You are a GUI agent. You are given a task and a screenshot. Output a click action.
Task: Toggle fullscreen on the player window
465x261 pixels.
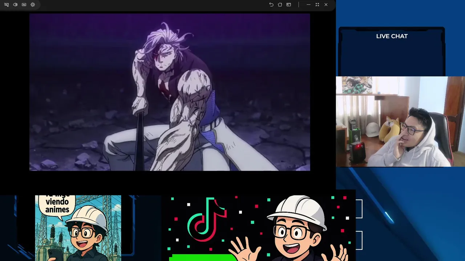[x=317, y=5]
